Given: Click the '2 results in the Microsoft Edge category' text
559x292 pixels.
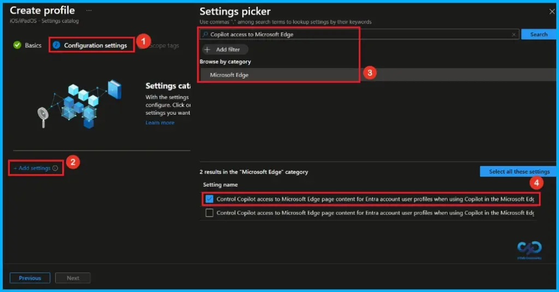Looking at the screenshot, I should (x=254, y=172).
